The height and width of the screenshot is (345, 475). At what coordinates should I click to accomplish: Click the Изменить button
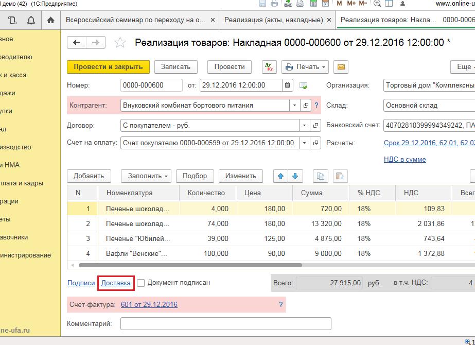tap(240, 176)
